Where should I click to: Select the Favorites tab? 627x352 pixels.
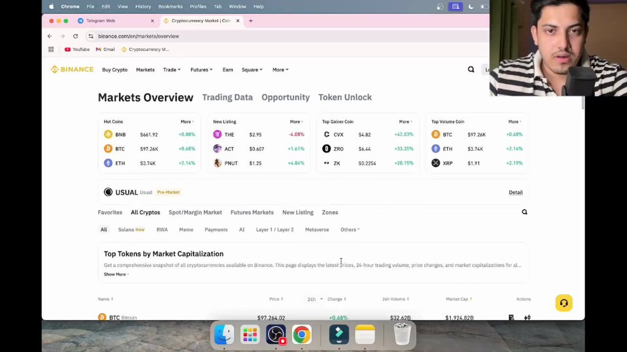[110, 212]
